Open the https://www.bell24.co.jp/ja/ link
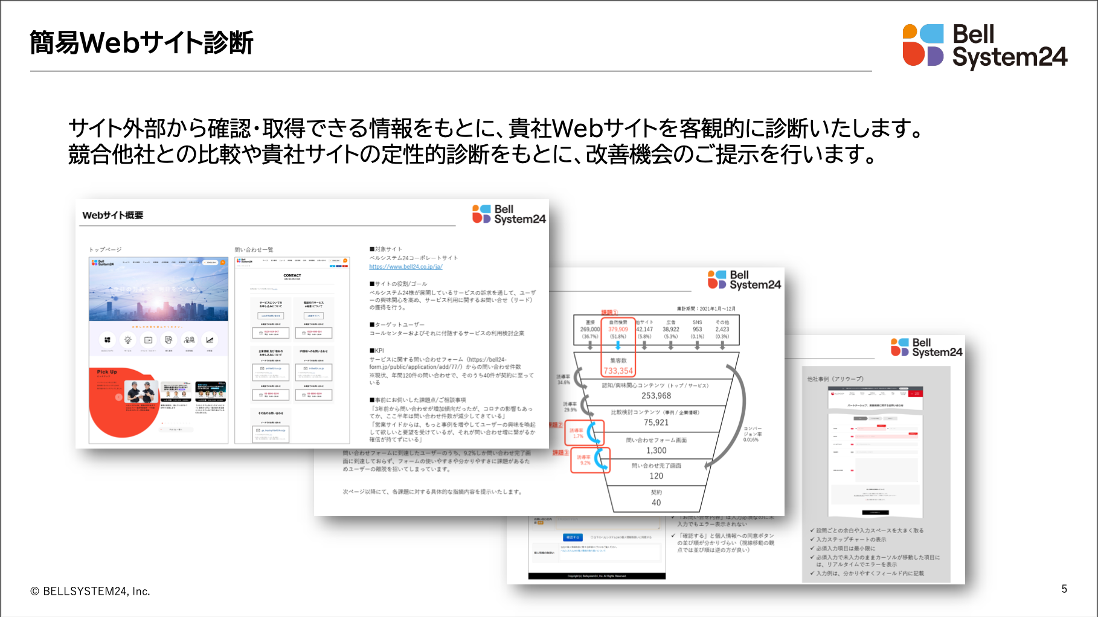Viewport: 1098px width, 617px height. tap(406, 267)
